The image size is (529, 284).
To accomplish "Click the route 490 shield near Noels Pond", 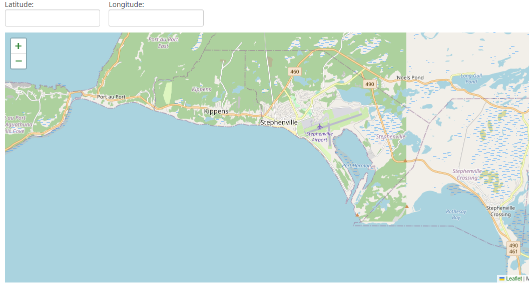I will [369, 84].
